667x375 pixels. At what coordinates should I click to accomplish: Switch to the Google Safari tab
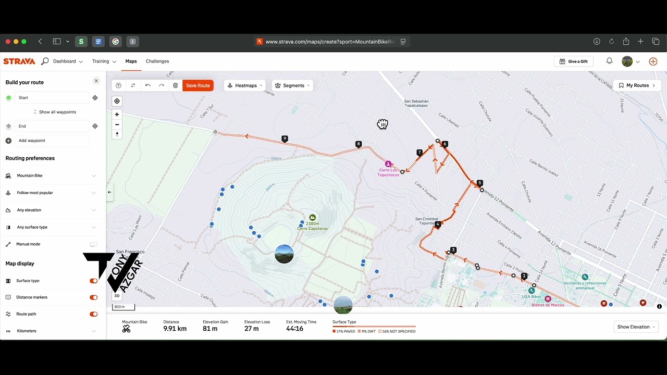point(116,42)
